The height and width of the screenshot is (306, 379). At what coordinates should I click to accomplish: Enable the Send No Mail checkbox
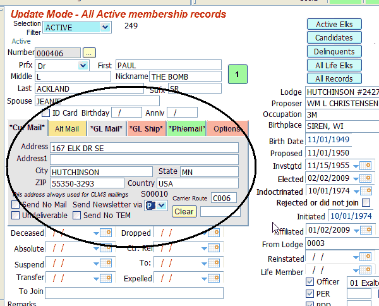tap(16, 205)
